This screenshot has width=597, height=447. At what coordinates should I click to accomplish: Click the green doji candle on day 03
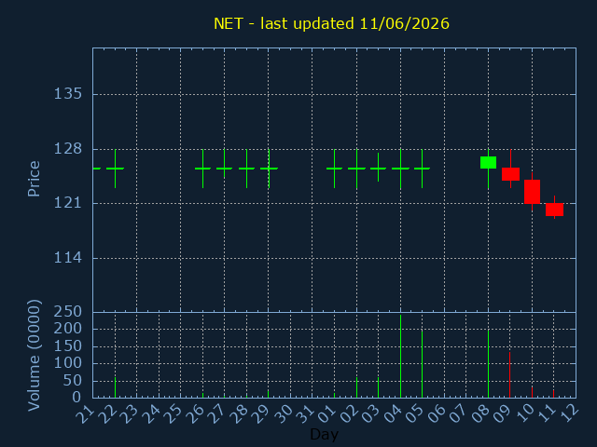[378, 169]
